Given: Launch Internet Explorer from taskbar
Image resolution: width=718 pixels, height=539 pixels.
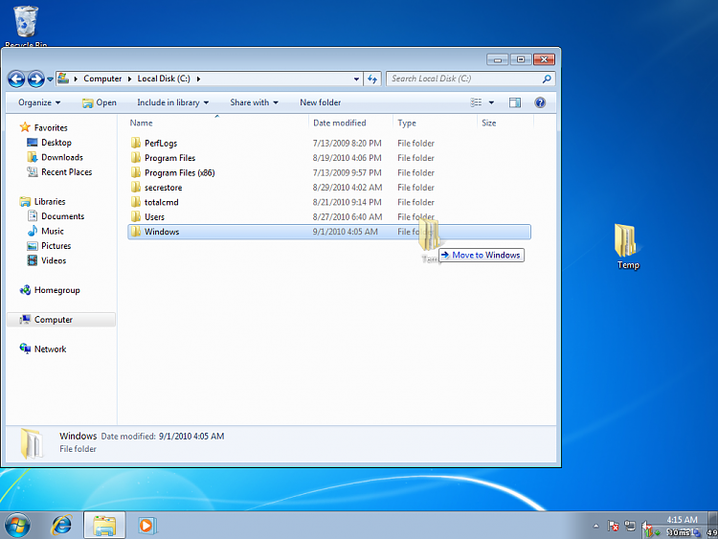Looking at the screenshot, I should pyautogui.click(x=61, y=525).
